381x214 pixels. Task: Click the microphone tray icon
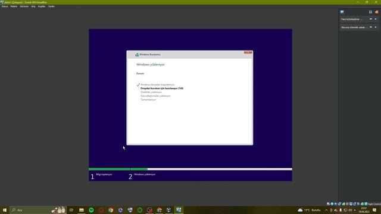341,210
